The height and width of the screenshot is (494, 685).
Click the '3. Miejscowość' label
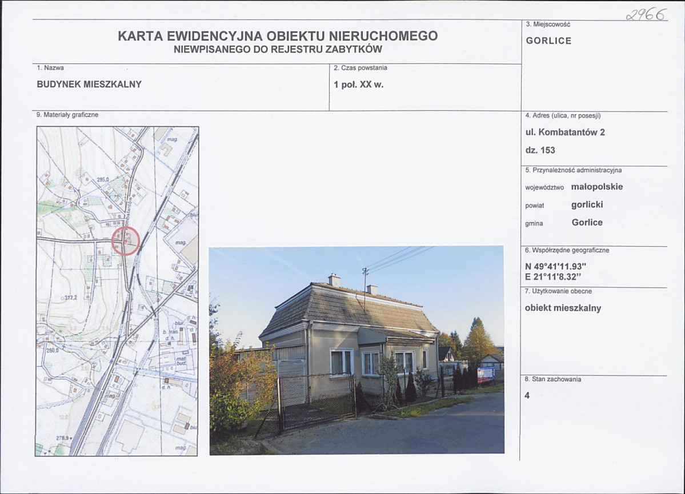coord(548,25)
